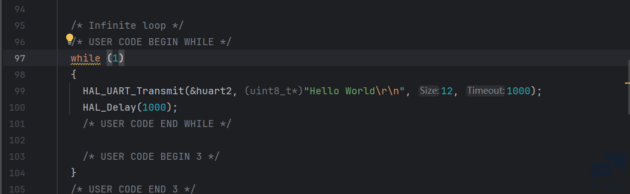Click the yellow lightbulb quick-fix icon
The width and height of the screenshot is (630, 194).
[70, 39]
